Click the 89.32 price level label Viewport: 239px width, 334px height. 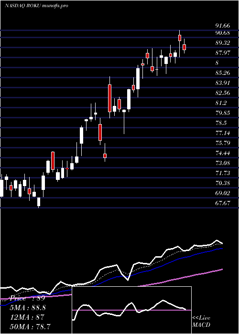point(223,43)
